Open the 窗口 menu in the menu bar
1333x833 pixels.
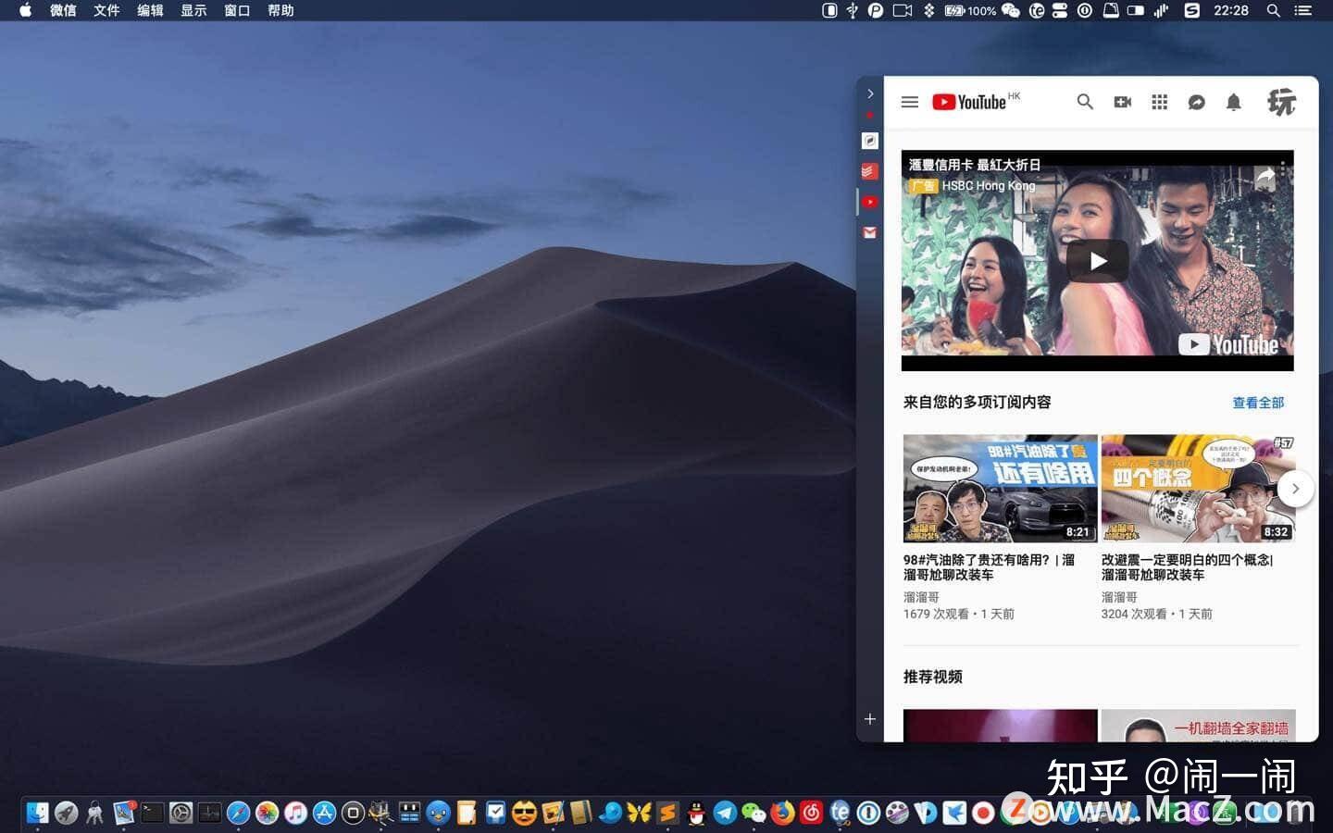click(x=236, y=10)
